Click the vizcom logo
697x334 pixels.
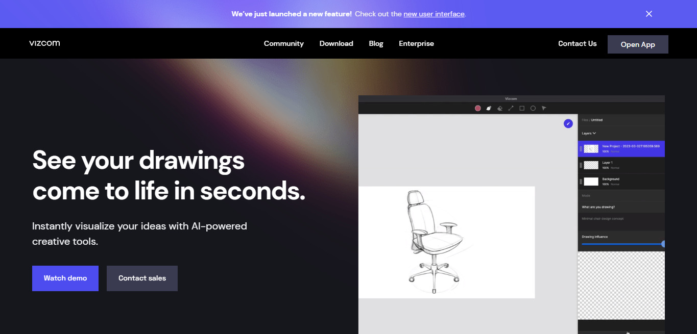44,43
